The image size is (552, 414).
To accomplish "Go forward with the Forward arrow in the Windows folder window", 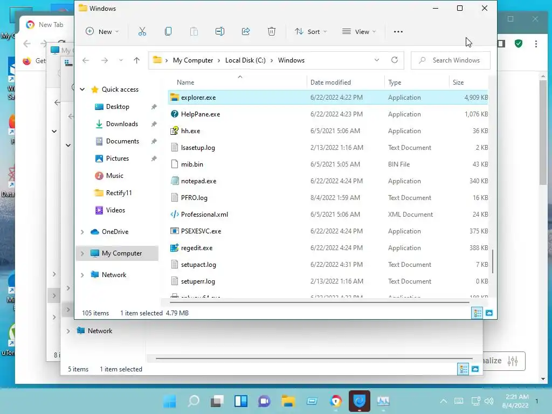I will tap(105, 60).
